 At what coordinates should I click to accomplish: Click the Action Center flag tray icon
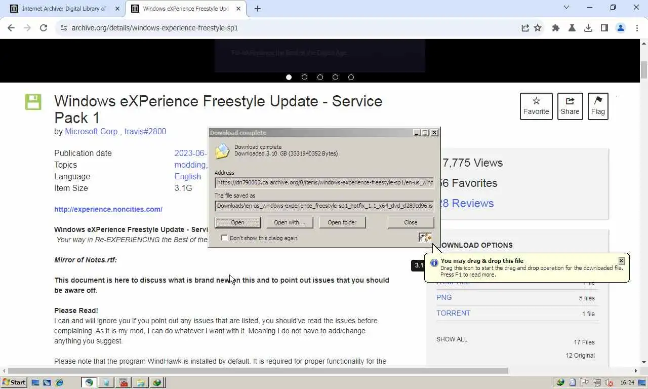click(585, 382)
